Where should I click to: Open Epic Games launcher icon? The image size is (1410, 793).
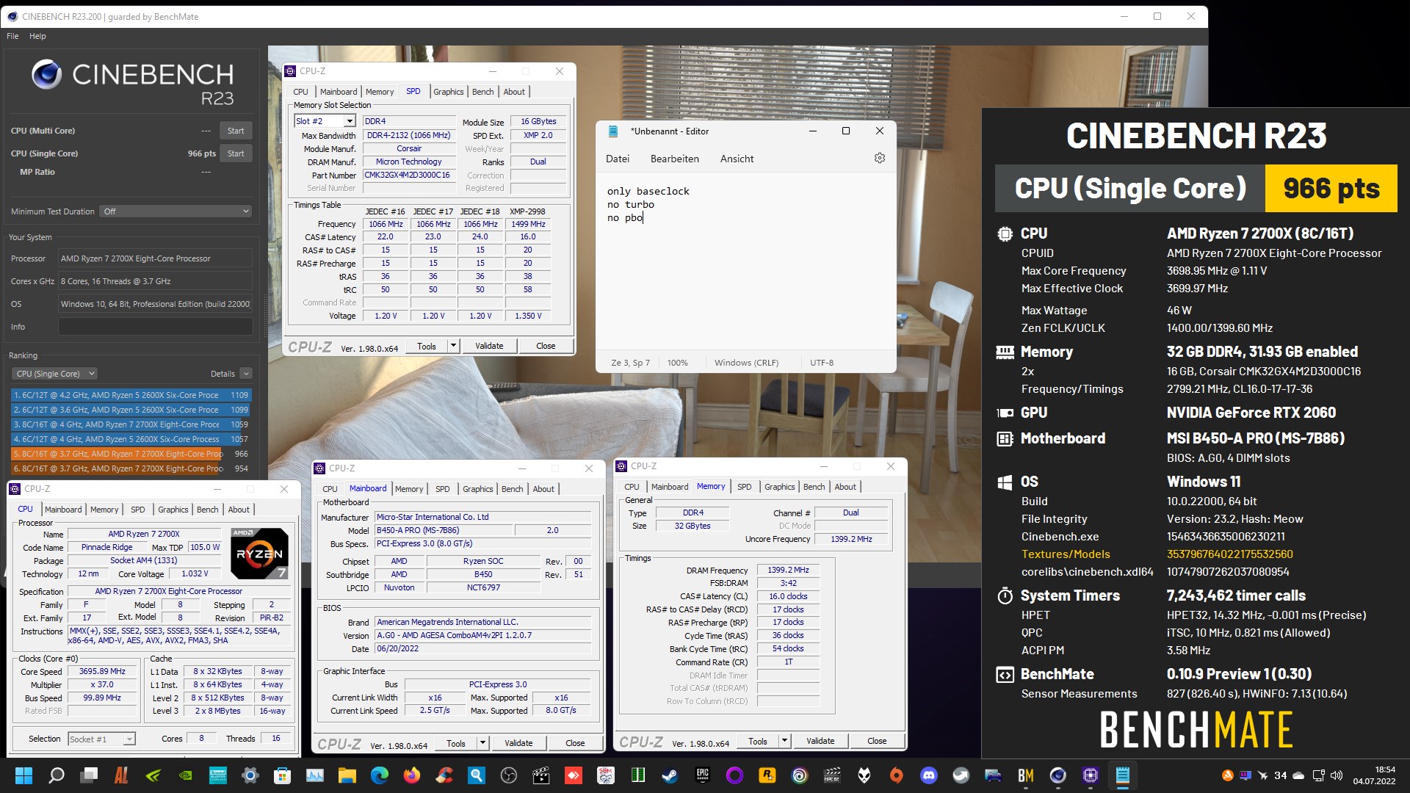point(702,775)
